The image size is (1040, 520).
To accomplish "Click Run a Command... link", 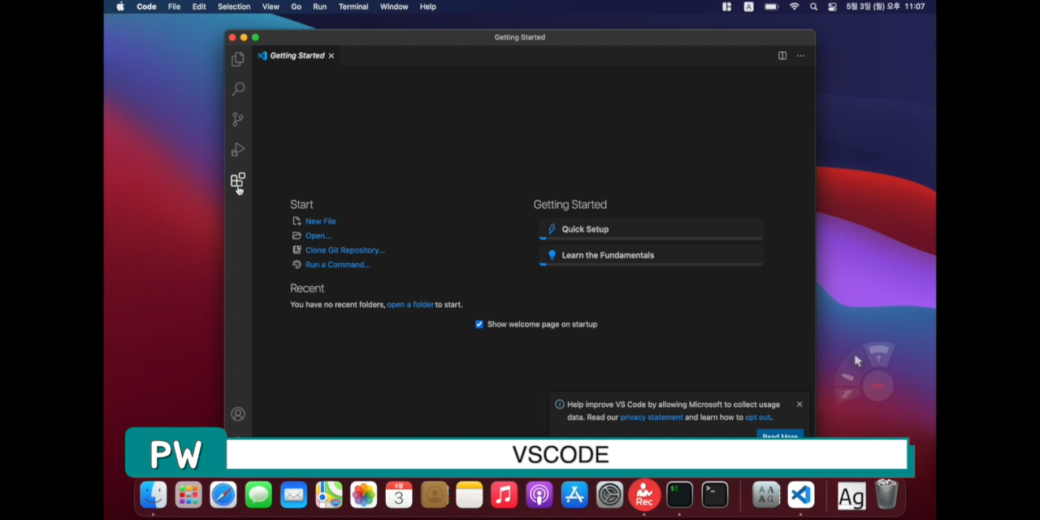I will (337, 265).
